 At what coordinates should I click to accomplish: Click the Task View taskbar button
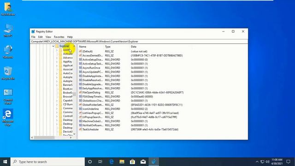[x=100, y=162]
